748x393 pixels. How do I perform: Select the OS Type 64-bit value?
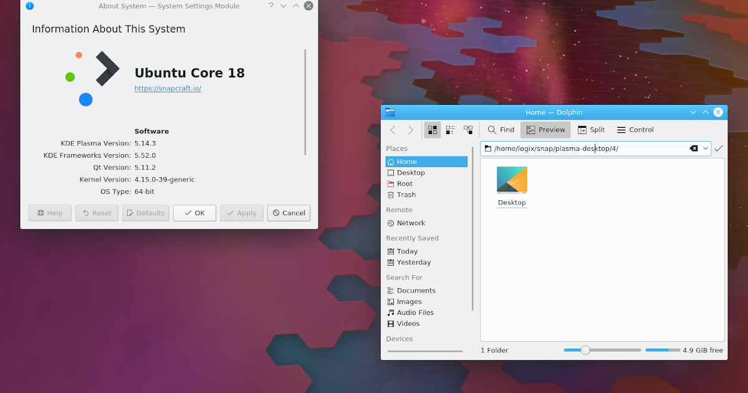coord(145,192)
